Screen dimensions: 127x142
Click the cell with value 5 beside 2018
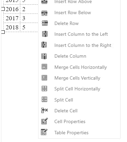coord(29,27)
